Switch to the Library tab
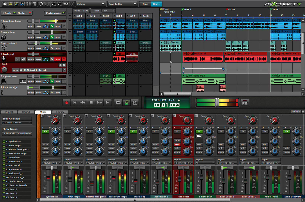The image size is (305, 202). pyautogui.click(x=60, y=112)
